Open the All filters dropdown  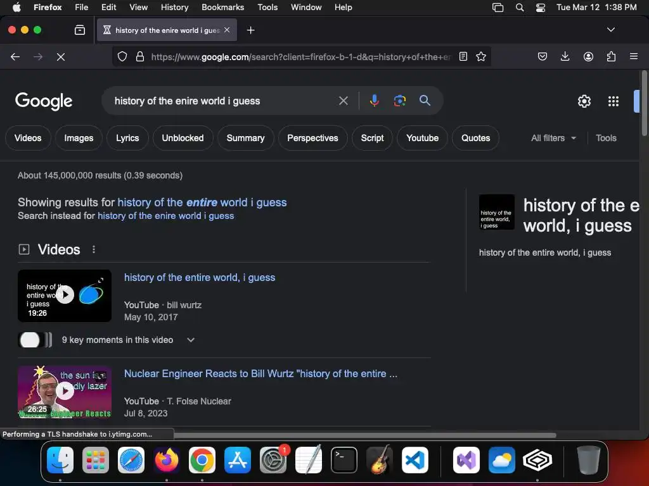(x=553, y=138)
